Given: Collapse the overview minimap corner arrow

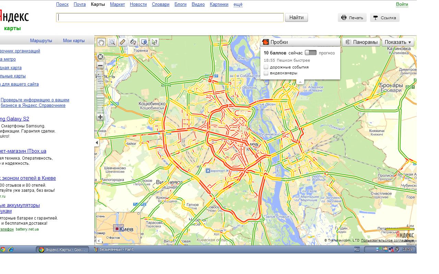Looking at the screenshot, I should 99,240.
